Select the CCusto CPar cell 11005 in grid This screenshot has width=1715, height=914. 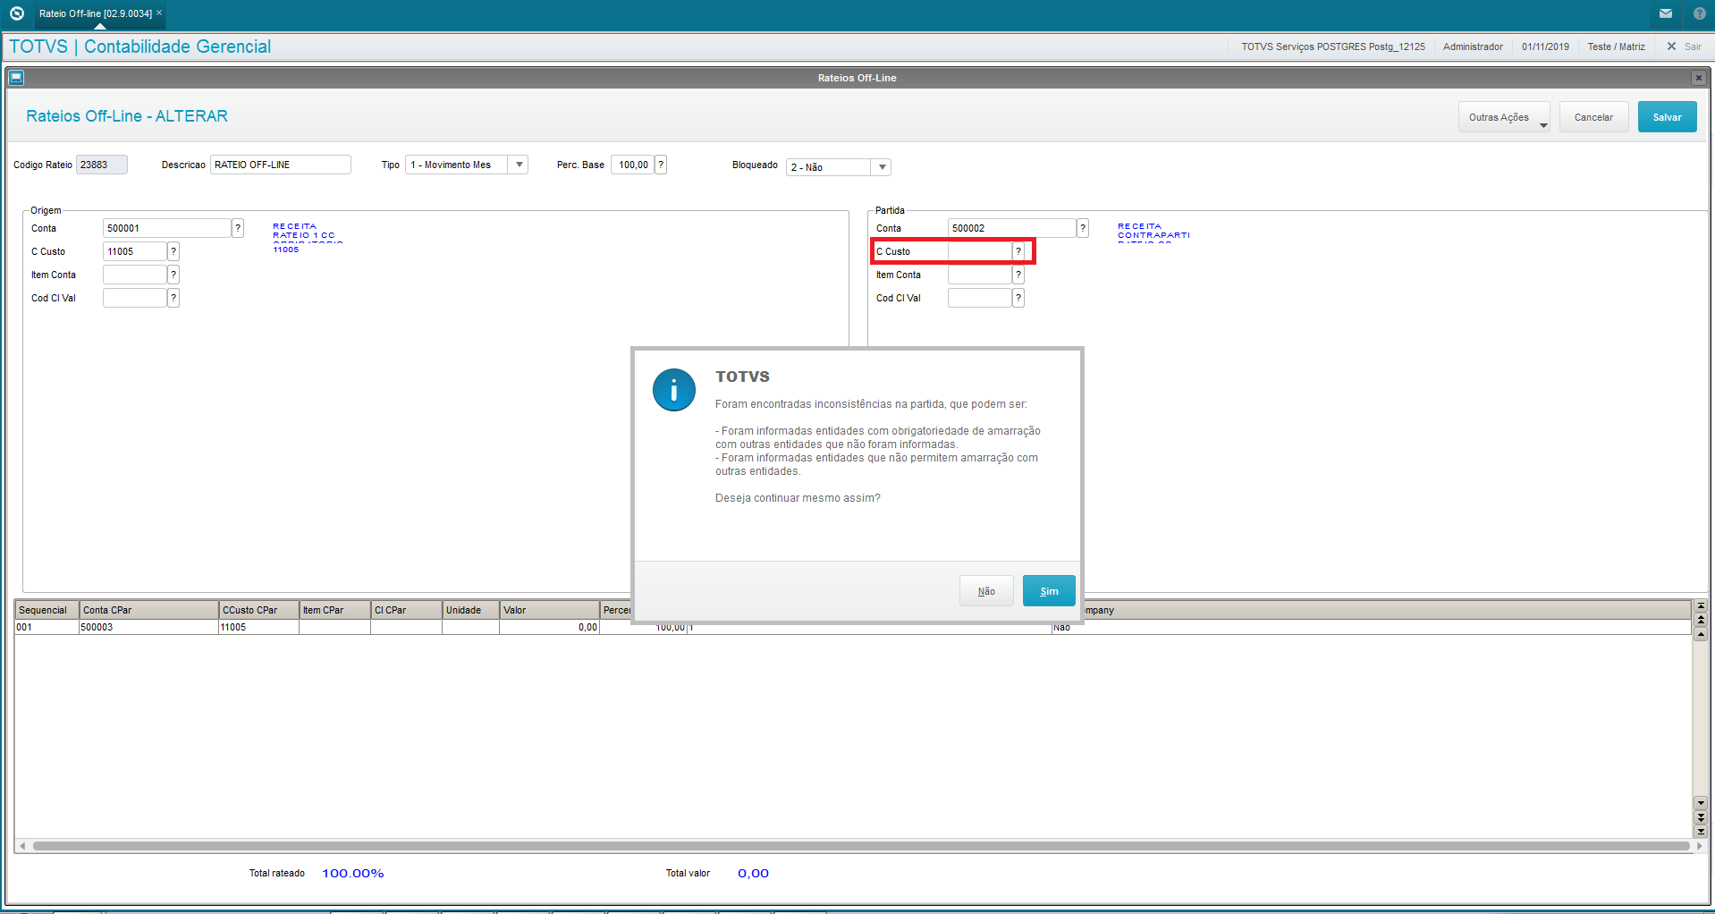[x=259, y=628]
